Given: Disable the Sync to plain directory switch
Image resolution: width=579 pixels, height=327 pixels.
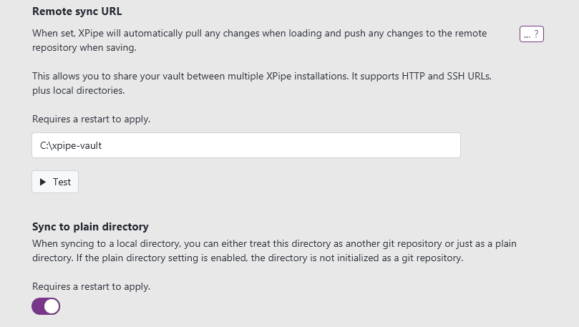Looking at the screenshot, I should (x=46, y=306).
